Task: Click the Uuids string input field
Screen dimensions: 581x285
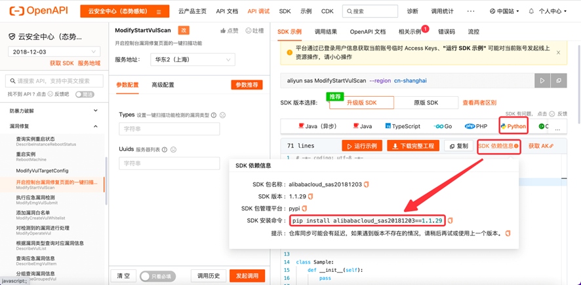Action: click(x=169, y=163)
